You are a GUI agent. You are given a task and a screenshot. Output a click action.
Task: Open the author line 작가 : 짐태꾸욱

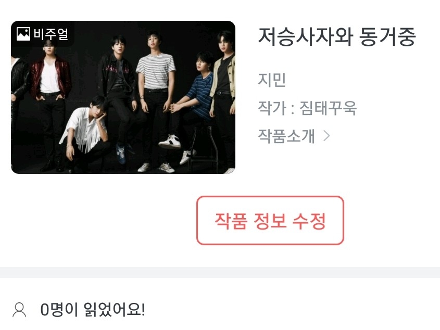coord(307,108)
